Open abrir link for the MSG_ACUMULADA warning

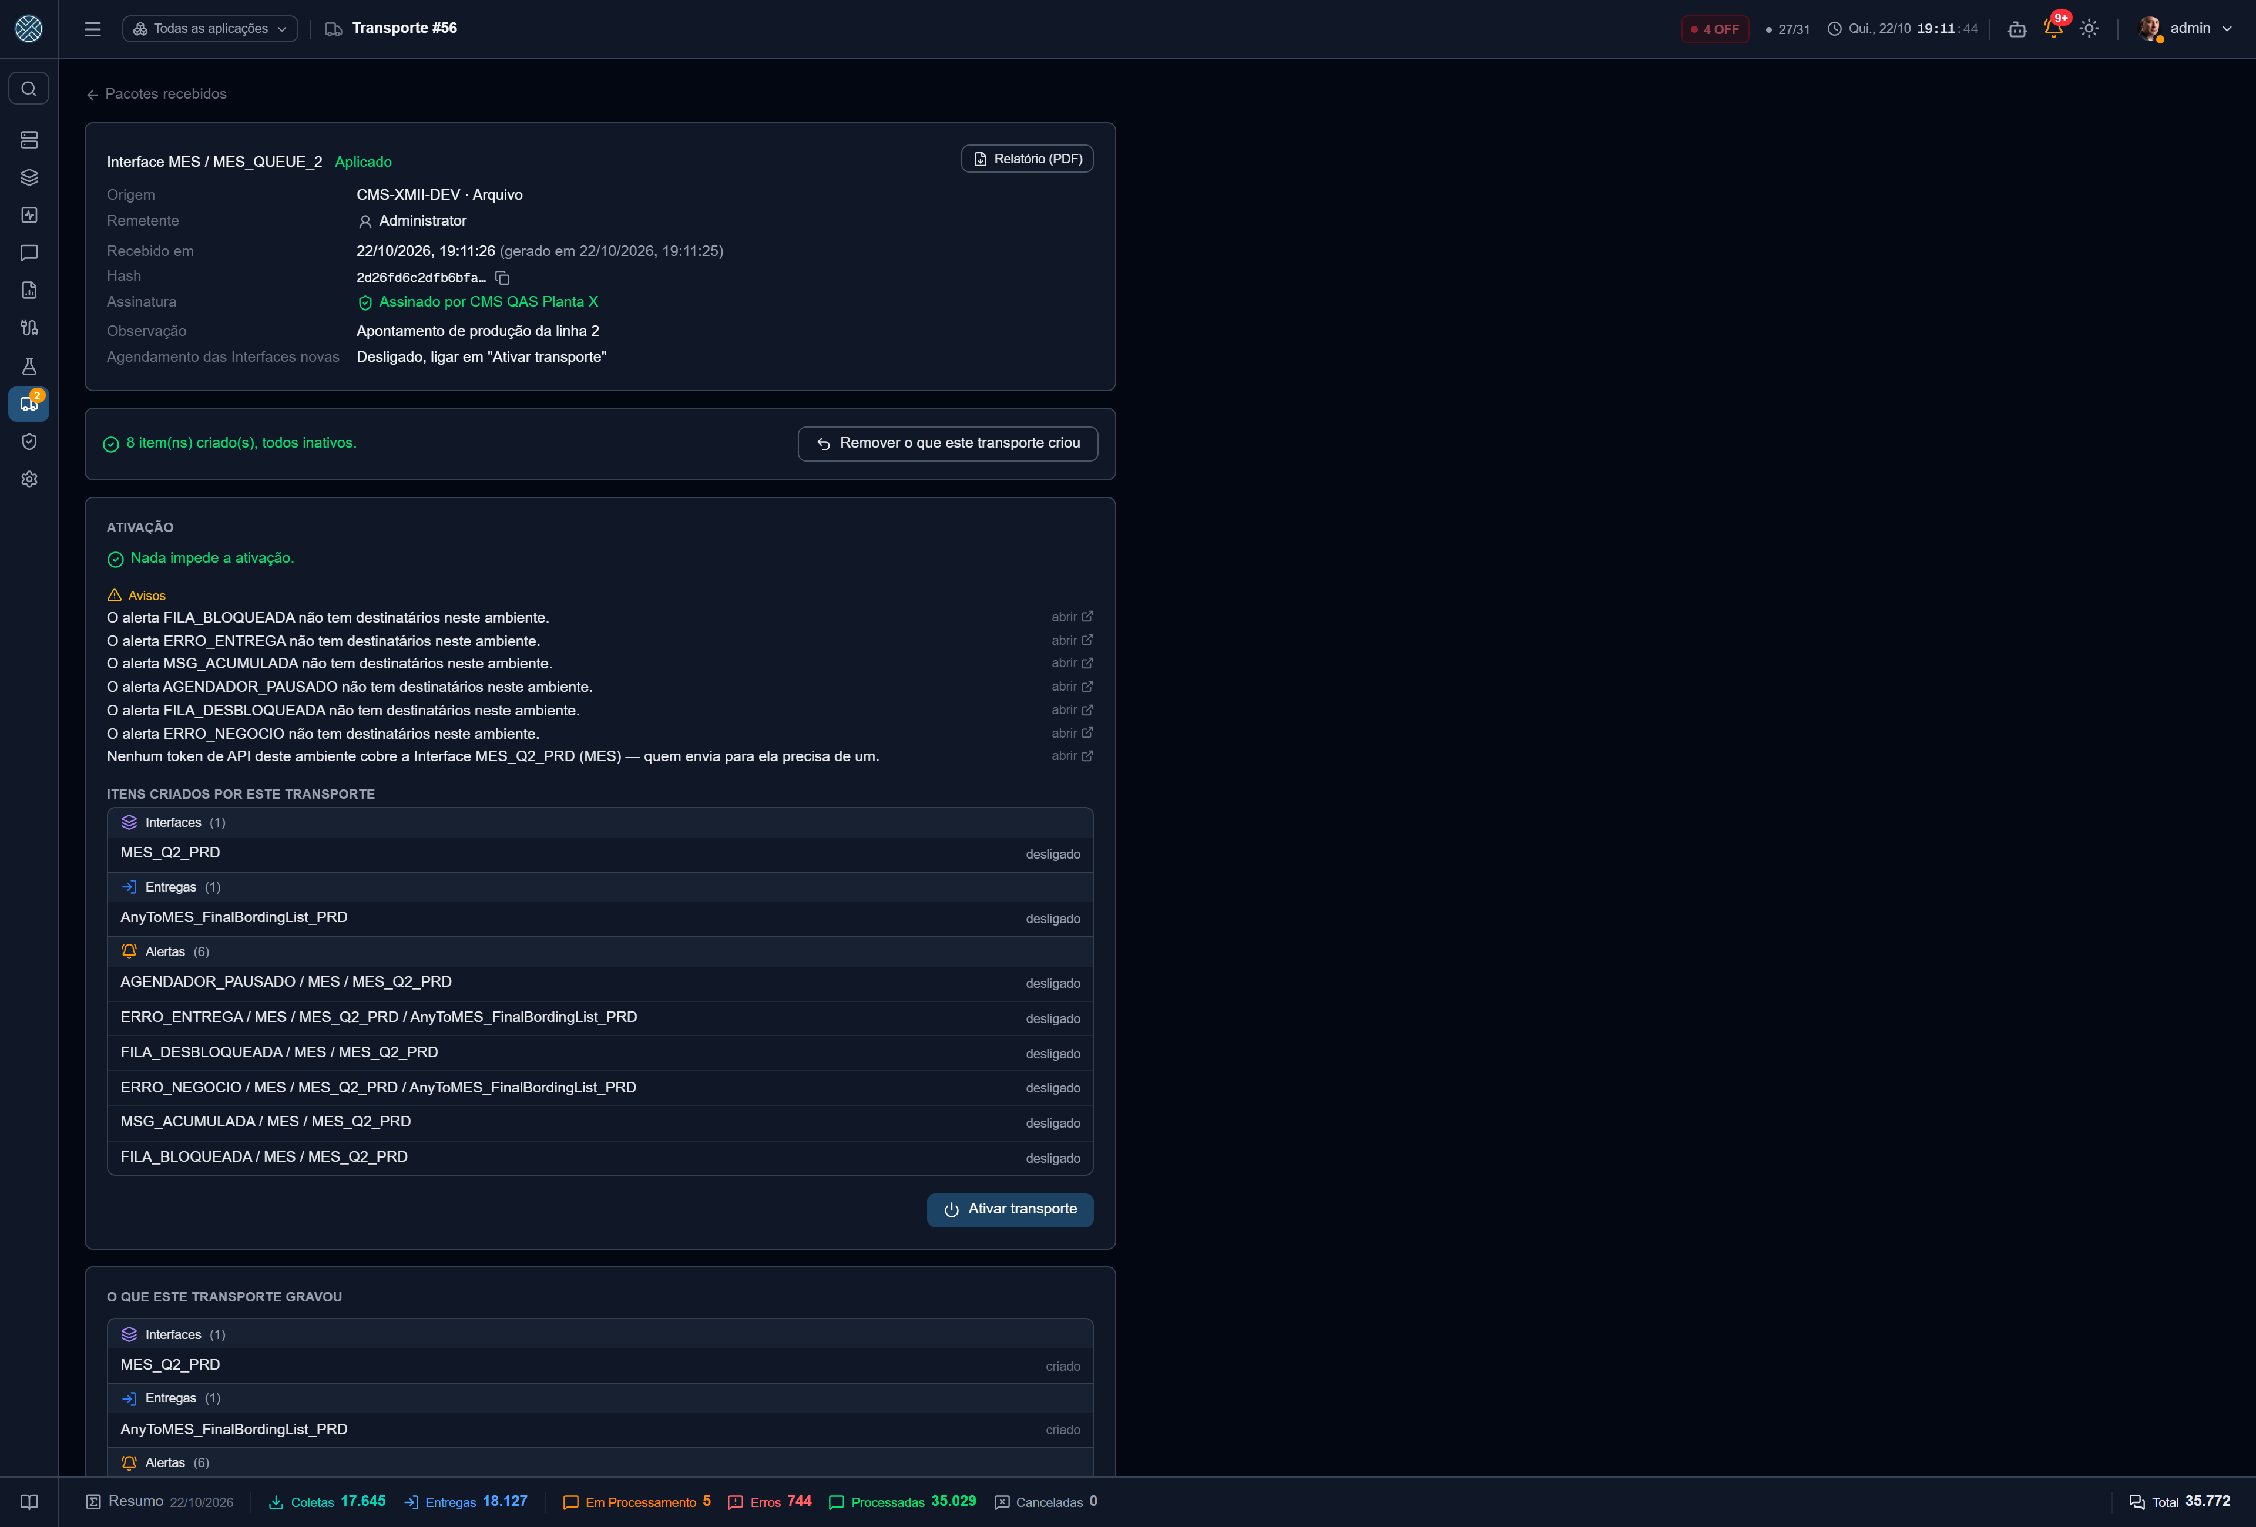1072,662
